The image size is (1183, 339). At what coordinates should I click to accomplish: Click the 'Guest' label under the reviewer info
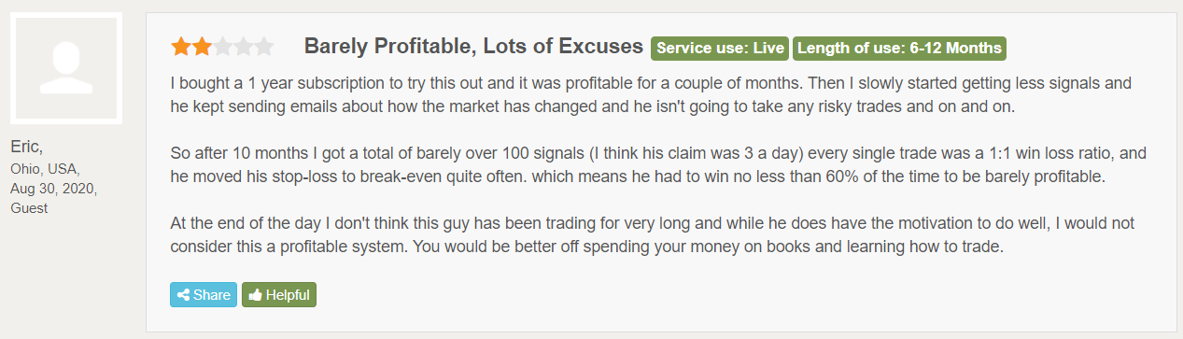tap(29, 208)
